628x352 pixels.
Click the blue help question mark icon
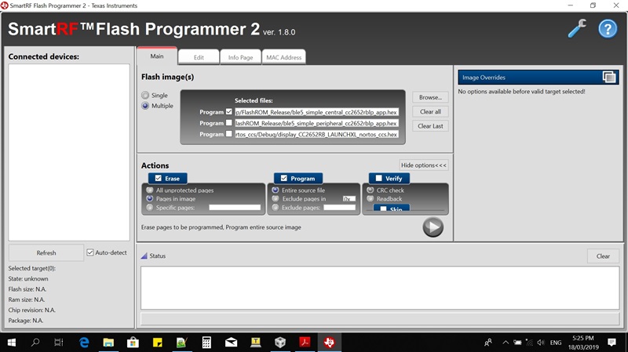point(608,29)
